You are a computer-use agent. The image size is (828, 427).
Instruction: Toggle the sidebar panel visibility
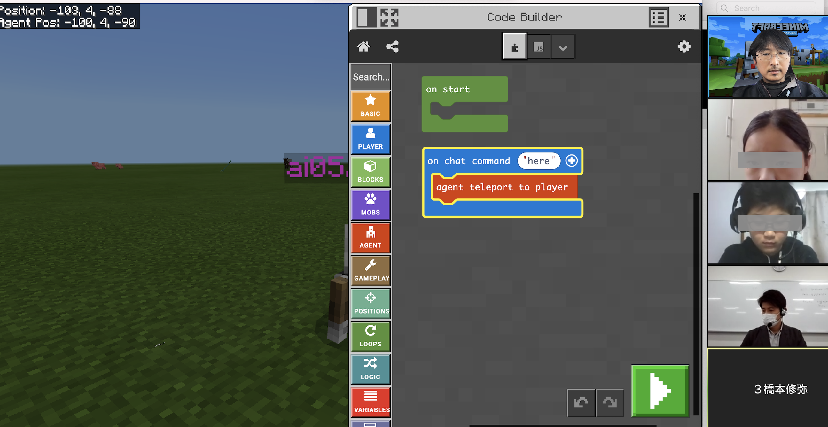[365, 18]
